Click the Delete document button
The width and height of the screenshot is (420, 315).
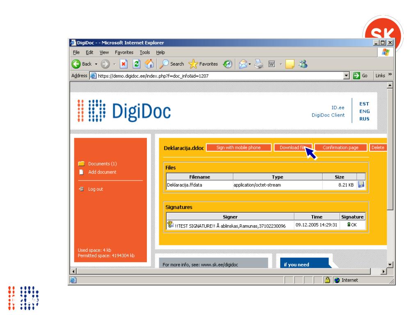378,148
